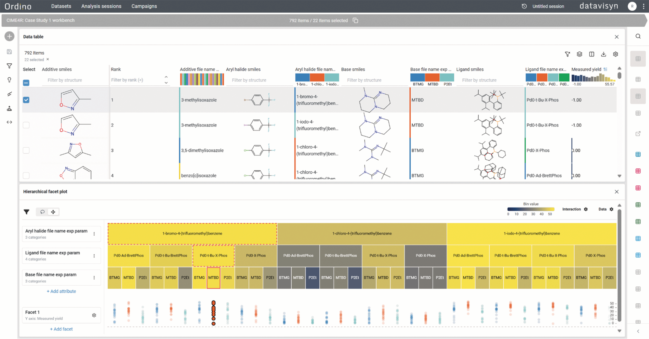Image resolution: width=649 pixels, height=339 pixels.
Task: Open Interaction settings gear
Action: click(x=586, y=209)
